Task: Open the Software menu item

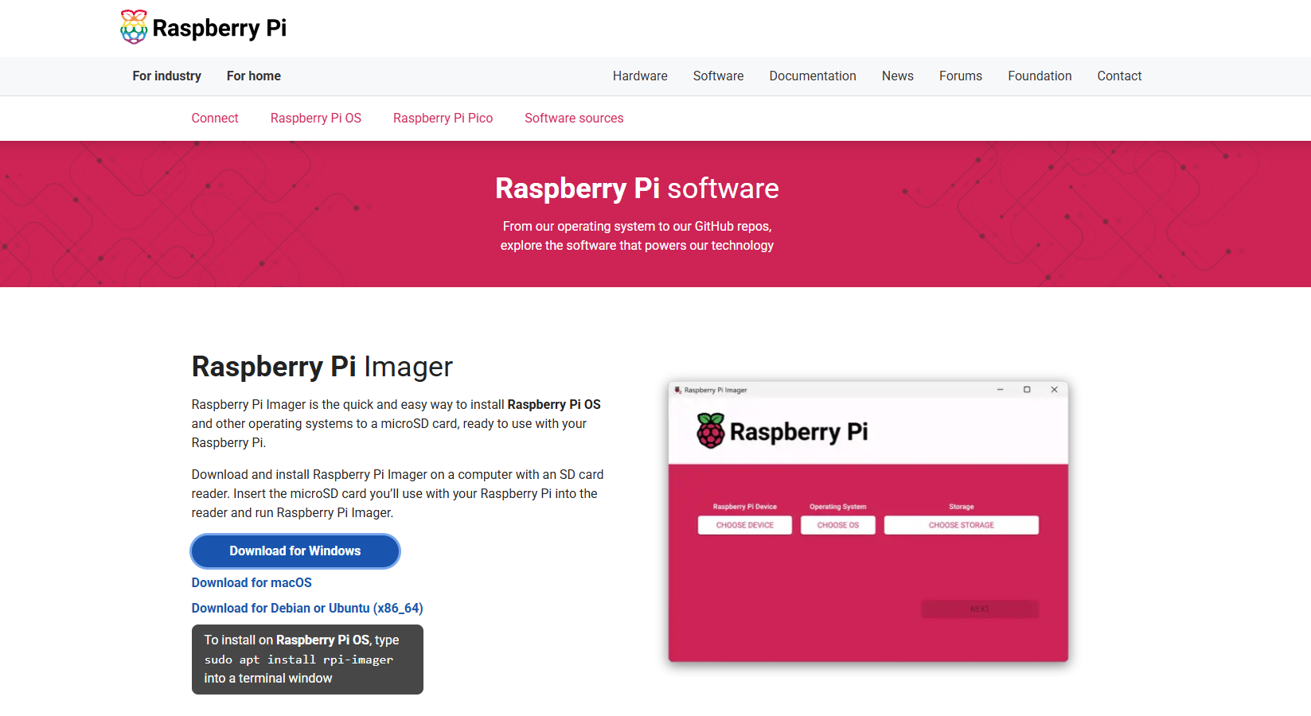Action: 718,76
